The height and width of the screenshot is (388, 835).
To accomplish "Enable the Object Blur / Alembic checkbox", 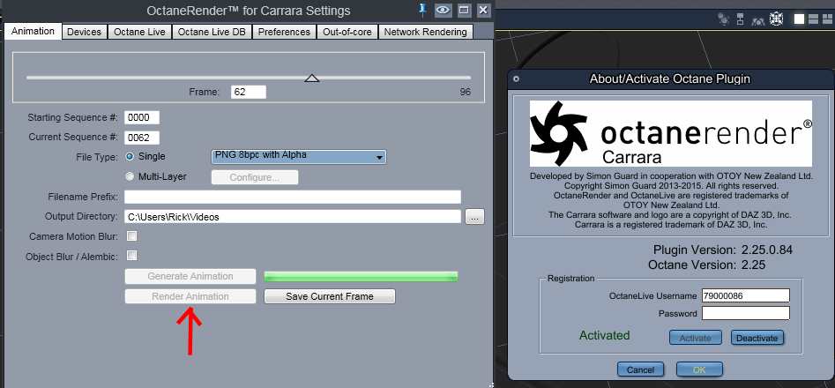I will pyautogui.click(x=131, y=256).
